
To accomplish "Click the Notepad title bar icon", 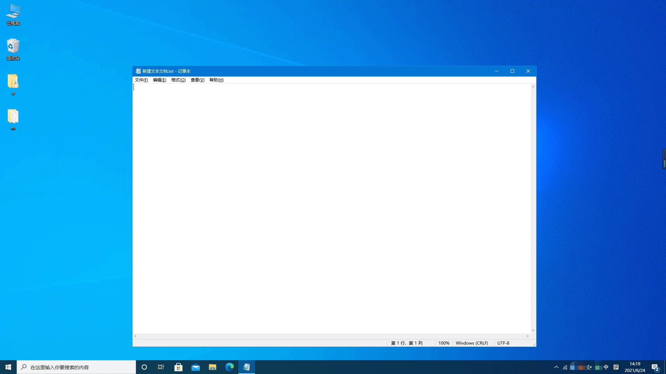I will (x=138, y=71).
